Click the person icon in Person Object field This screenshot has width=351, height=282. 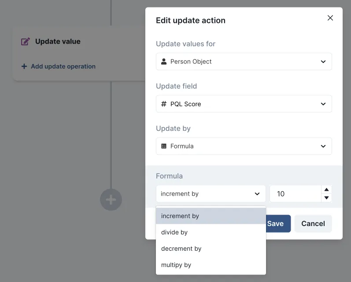pyautogui.click(x=164, y=62)
